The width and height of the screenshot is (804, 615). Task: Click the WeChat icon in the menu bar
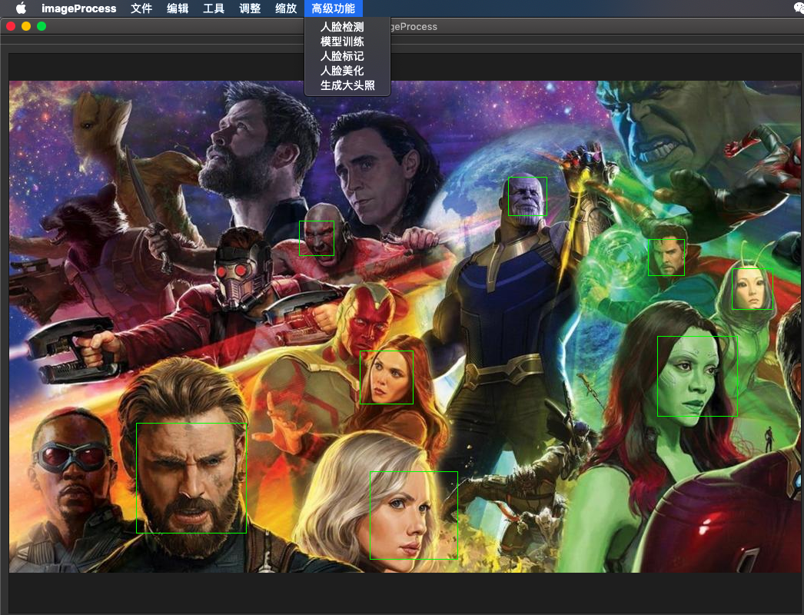click(x=799, y=7)
